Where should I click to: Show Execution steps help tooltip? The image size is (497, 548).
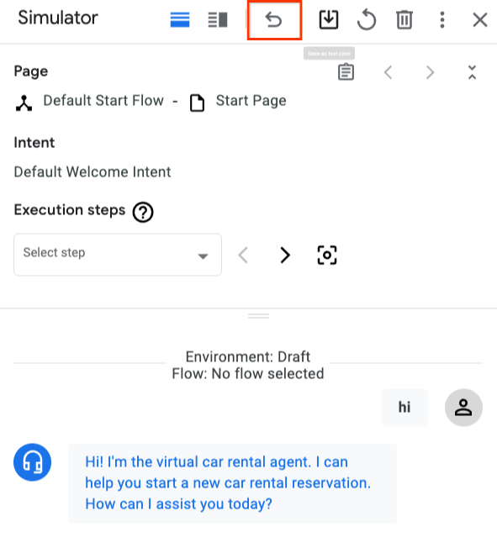point(143,212)
